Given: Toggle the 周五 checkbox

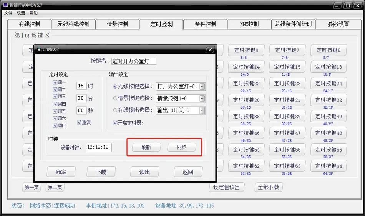Looking at the screenshot, I should [55, 111].
